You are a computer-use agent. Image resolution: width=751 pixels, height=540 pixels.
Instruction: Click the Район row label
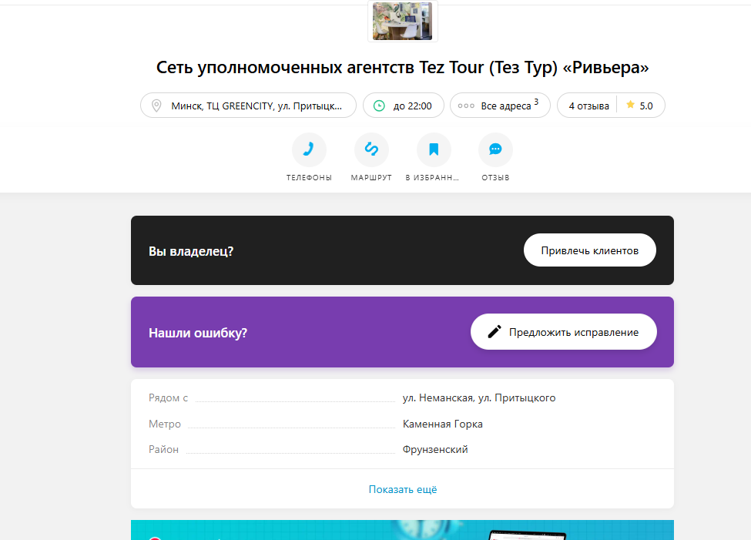163,449
